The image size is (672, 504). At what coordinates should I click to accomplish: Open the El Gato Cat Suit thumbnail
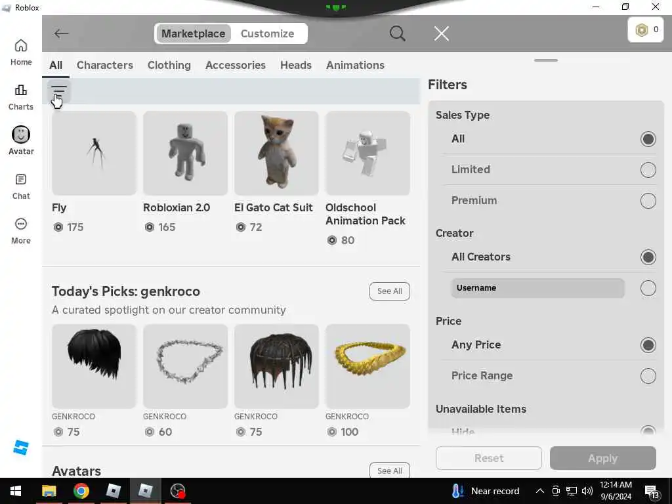click(276, 153)
